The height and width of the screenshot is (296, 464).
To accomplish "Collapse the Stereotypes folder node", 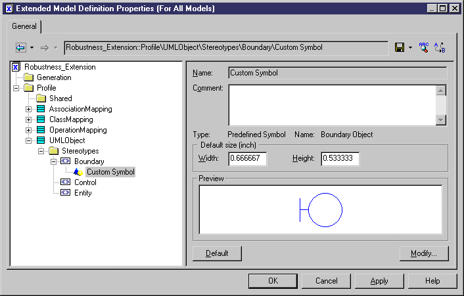I will point(41,151).
